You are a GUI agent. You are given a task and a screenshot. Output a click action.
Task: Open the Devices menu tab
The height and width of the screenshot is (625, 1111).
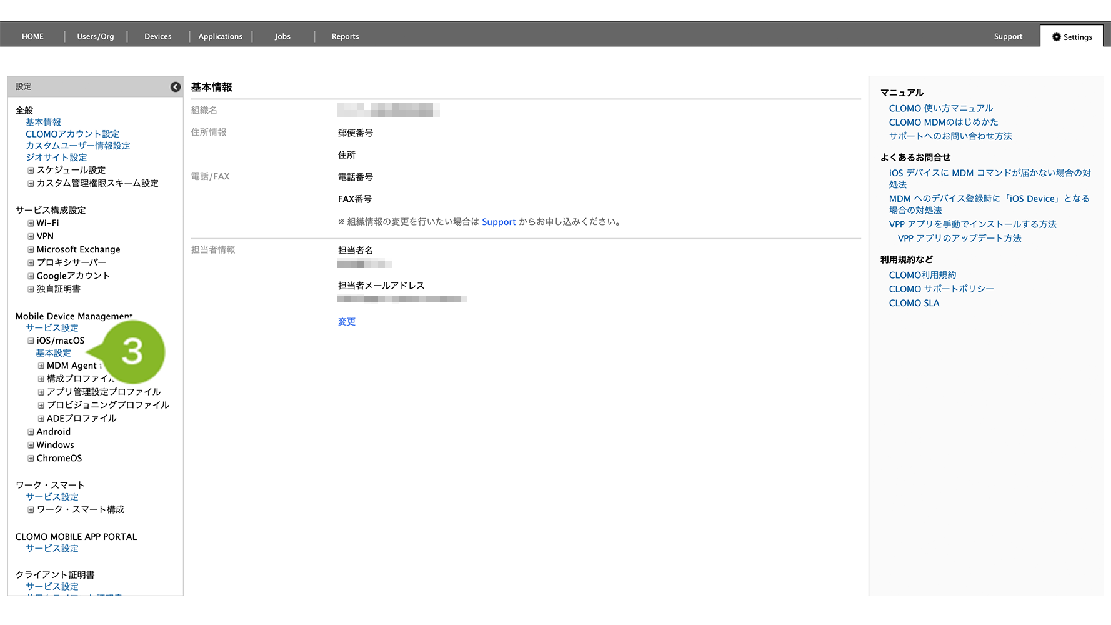[x=157, y=37]
